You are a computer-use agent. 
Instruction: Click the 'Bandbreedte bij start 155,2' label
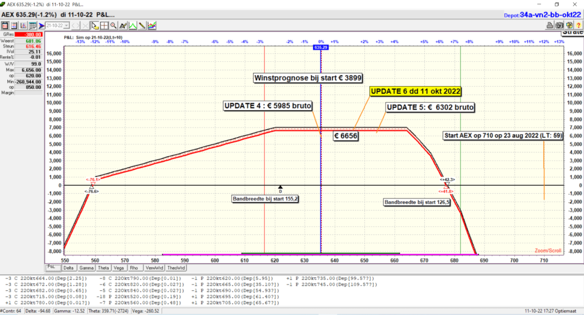click(265, 199)
